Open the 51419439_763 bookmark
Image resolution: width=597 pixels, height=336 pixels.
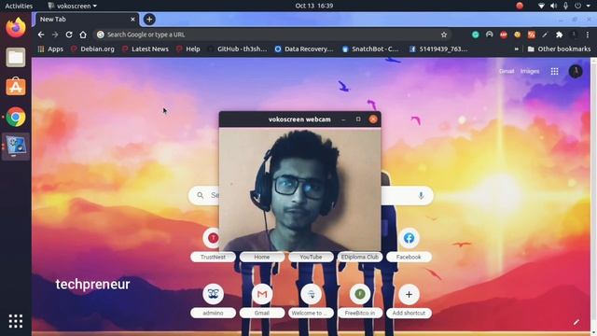click(438, 49)
